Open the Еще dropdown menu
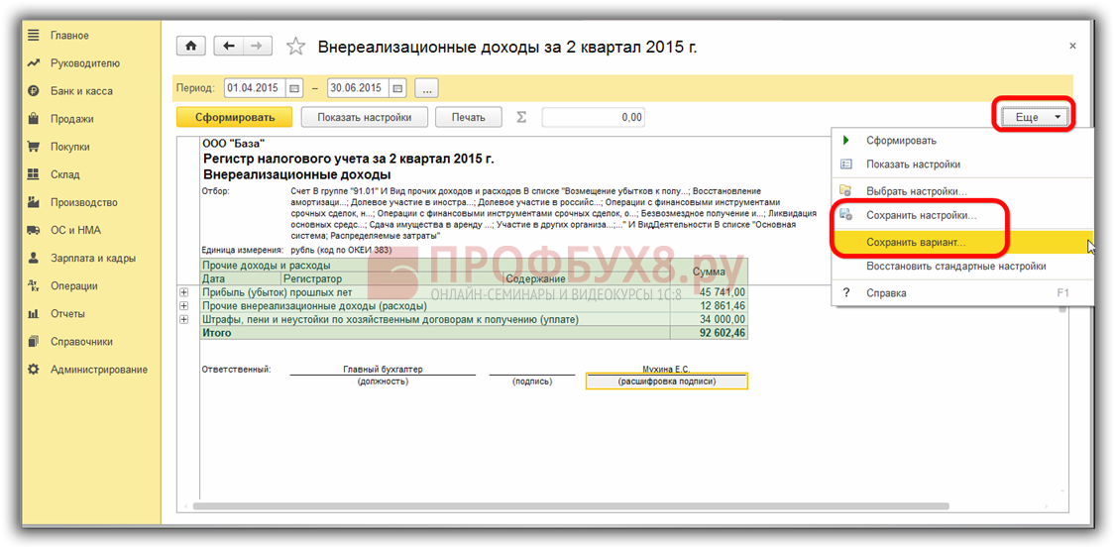 [1035, 117]
